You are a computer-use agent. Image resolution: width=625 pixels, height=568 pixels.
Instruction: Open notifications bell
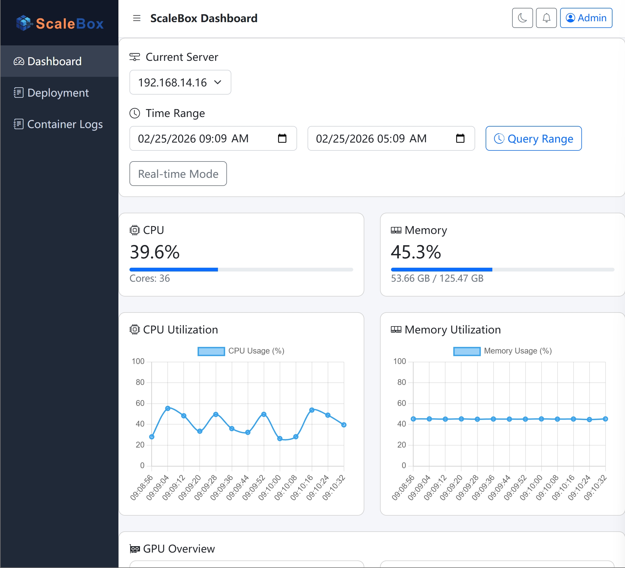pyautogui.click(x=546, y=18)
